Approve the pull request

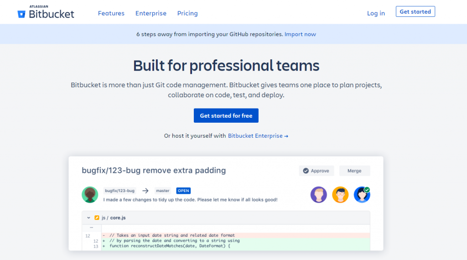pyautogui.click(x=317, y=171)
